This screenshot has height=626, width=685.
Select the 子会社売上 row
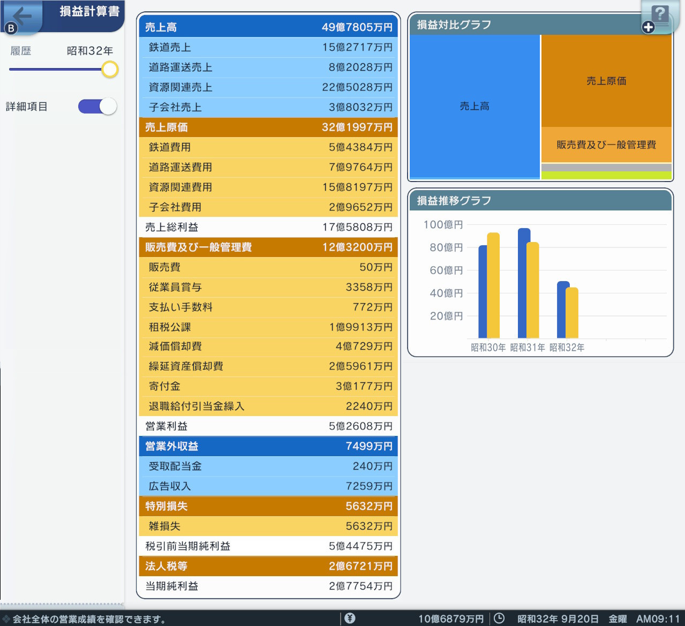tap(268, 107)
